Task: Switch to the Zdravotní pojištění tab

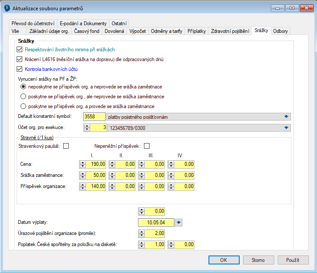Action: point(230,31)
